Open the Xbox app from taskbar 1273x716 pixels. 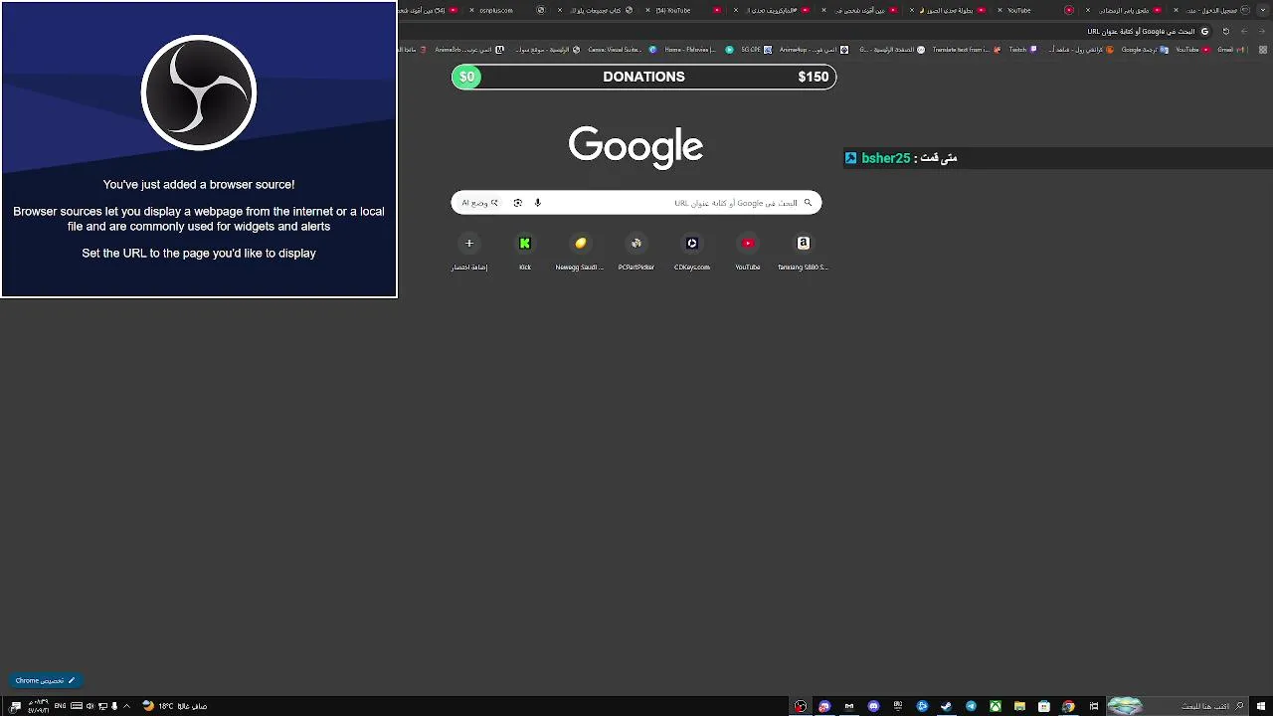pos(996,706)
